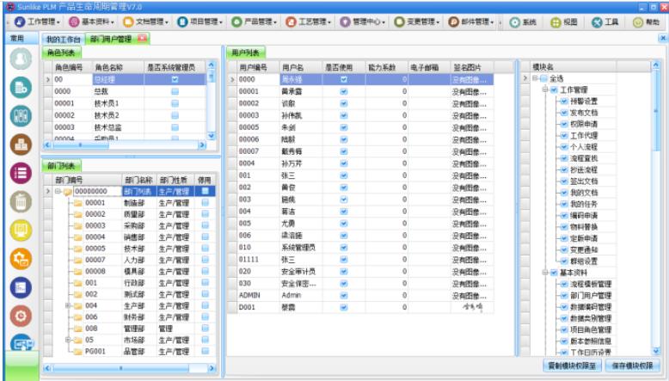Viewport: 669px width, 381px height.
Task: Collapse the 基本资料 module tree node
Action: pyautogui.click(x=545, y=273)
